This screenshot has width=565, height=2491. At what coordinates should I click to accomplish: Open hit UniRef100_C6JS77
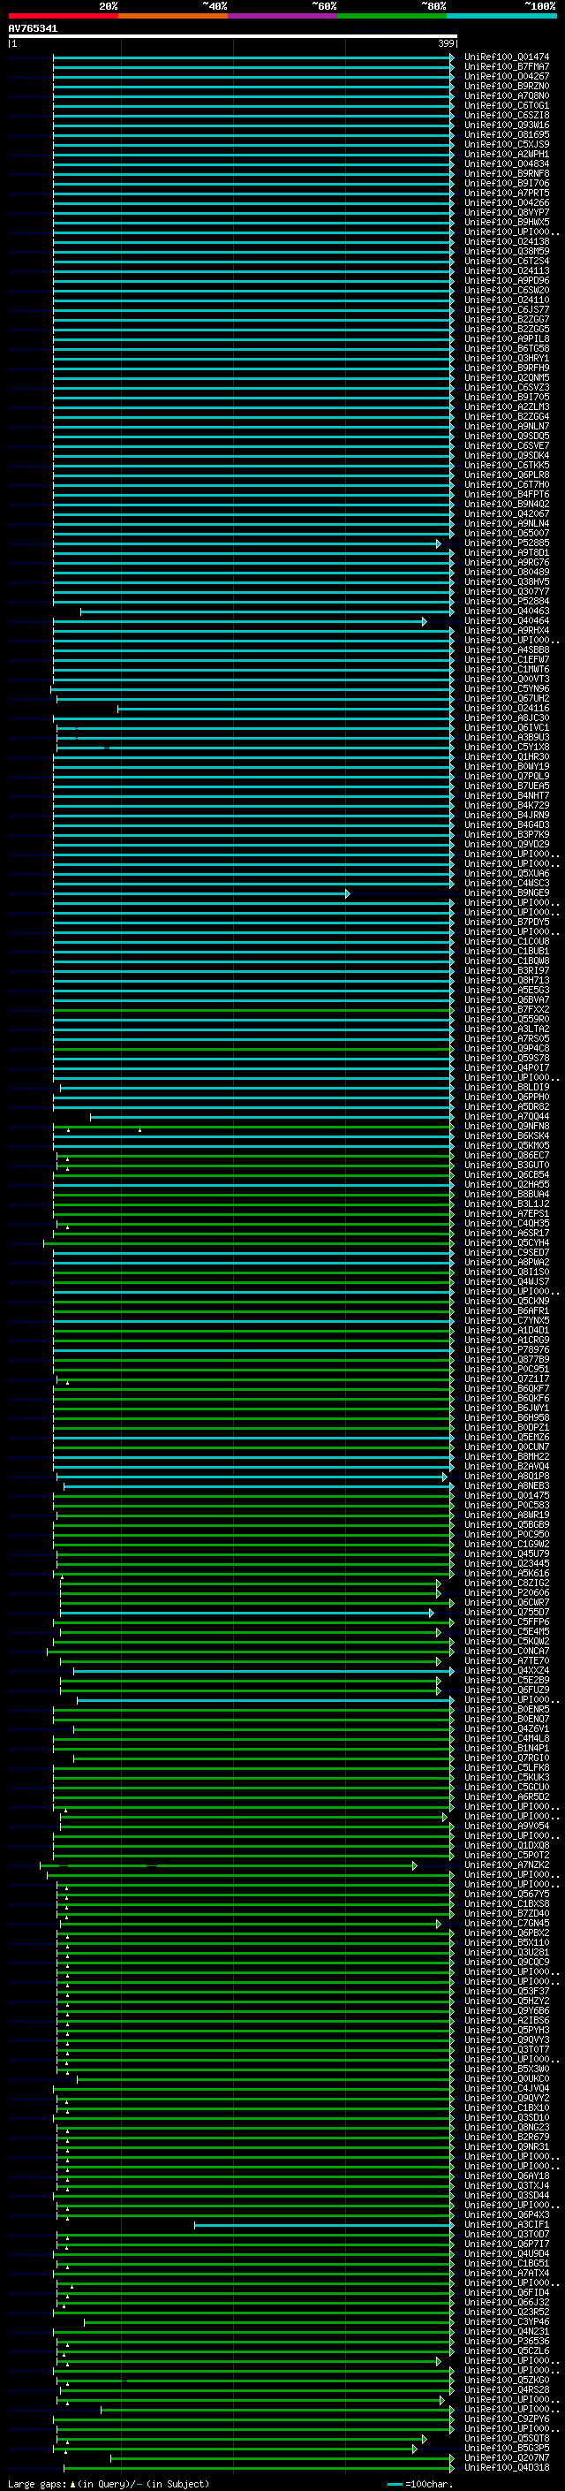pos(507,310)
